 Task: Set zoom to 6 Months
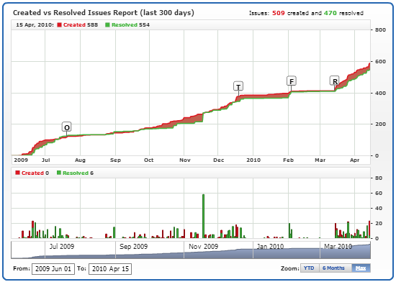[334, 268]
